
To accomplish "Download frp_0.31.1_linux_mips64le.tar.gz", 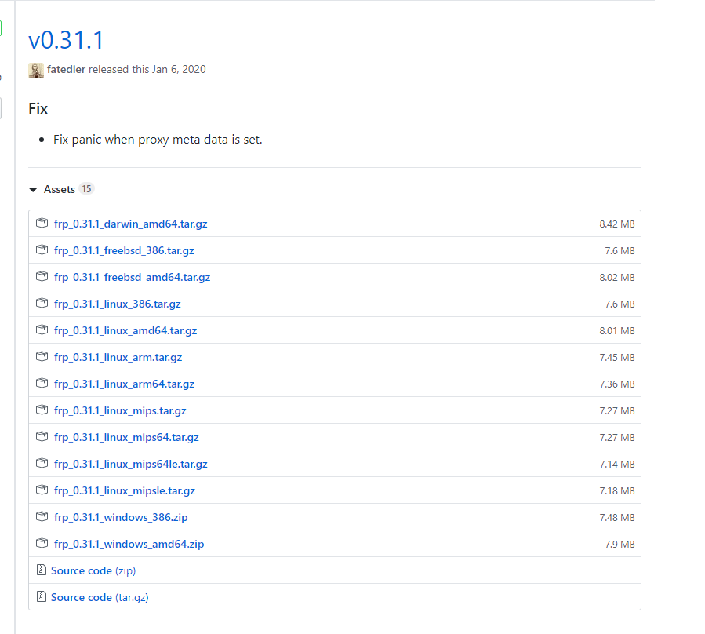I will [130, 464].
